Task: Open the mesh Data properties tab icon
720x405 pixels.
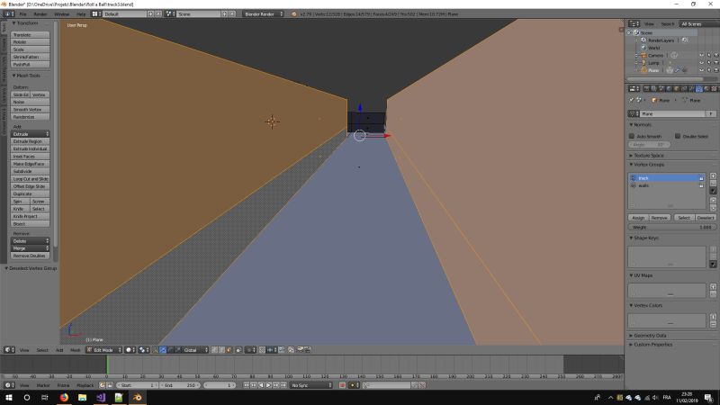Action: coord(699,88)
